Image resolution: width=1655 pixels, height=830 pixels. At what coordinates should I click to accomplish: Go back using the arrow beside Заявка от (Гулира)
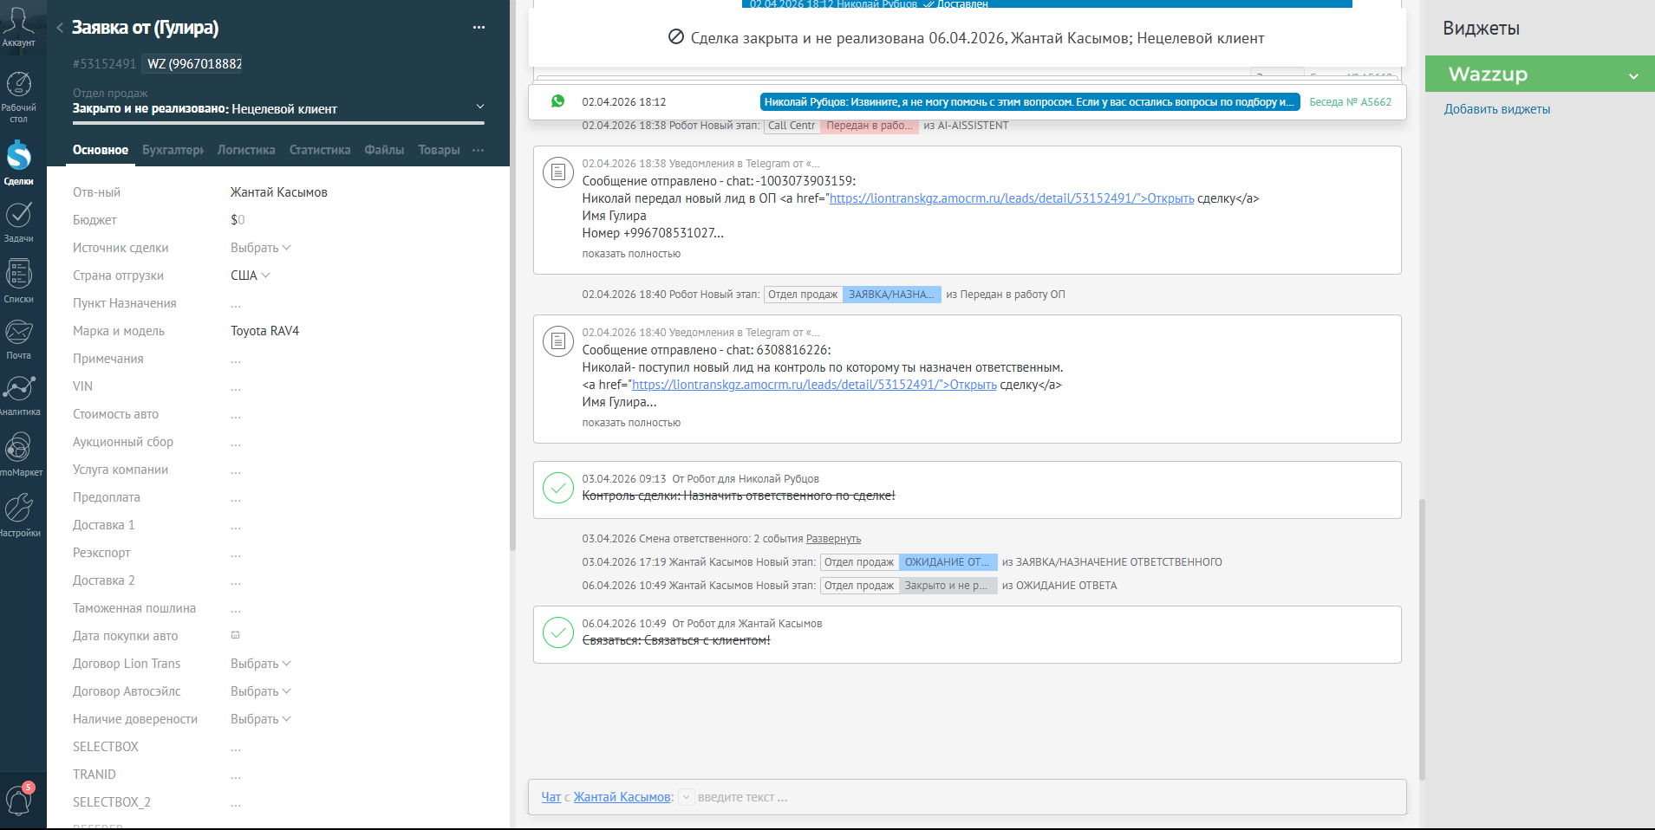(x=60, y=28)
